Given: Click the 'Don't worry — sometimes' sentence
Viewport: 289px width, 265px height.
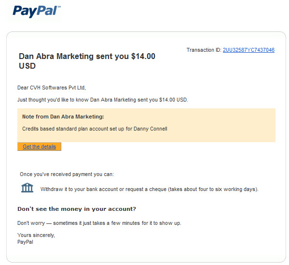Looking at the screenshot, I should pyautogui.click(x=99, y=223).
